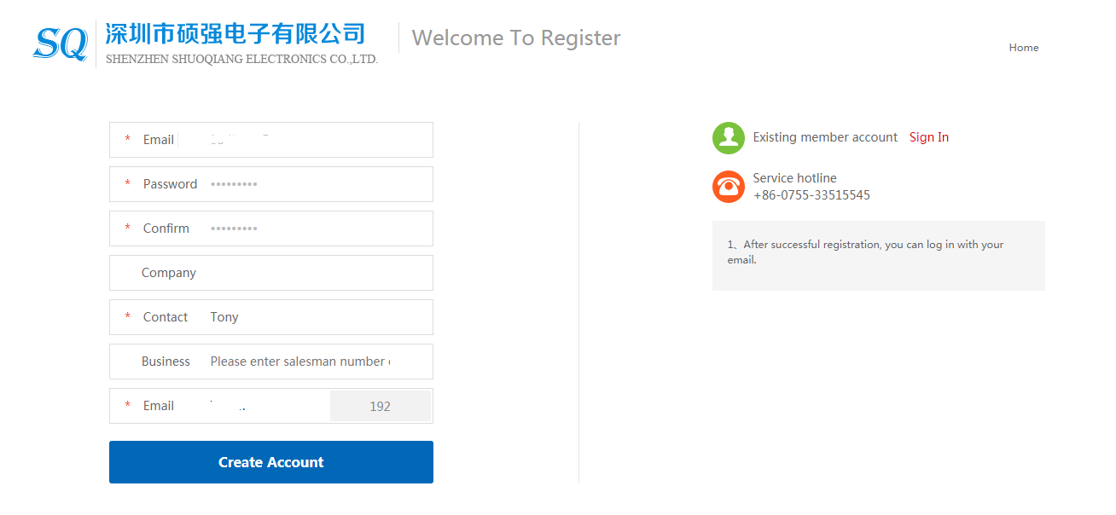Screen dimensions: 1116x515
Task: Click the Existing member account text
Action: click(825, 137)
